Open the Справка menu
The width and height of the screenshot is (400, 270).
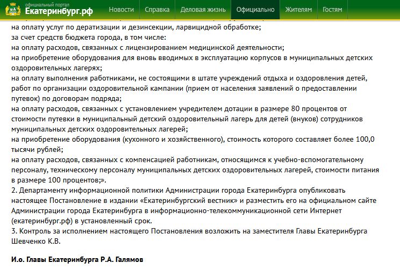[x=157, y=10]
